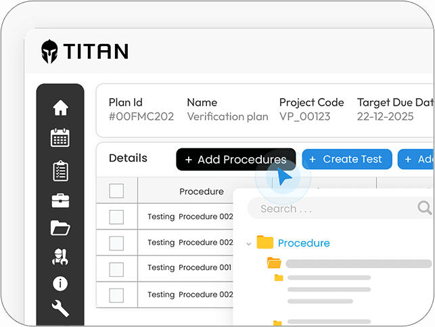The width and height of the screenshot is (435, 327).
Task: Click the magnifier icon in search box
Action: pyautogui.click(x=424, y=208)
